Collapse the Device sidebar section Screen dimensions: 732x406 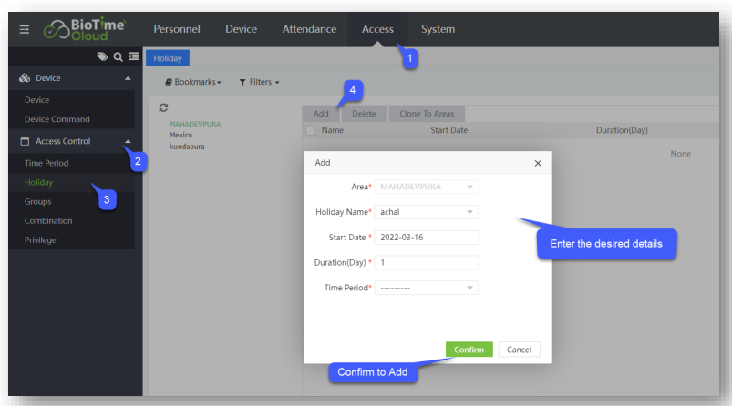(128, 78)
